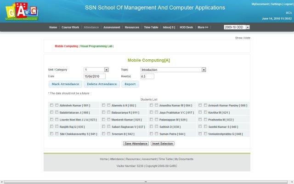Click into the Date input field
The image size is (294, 184).
(95, 76)
